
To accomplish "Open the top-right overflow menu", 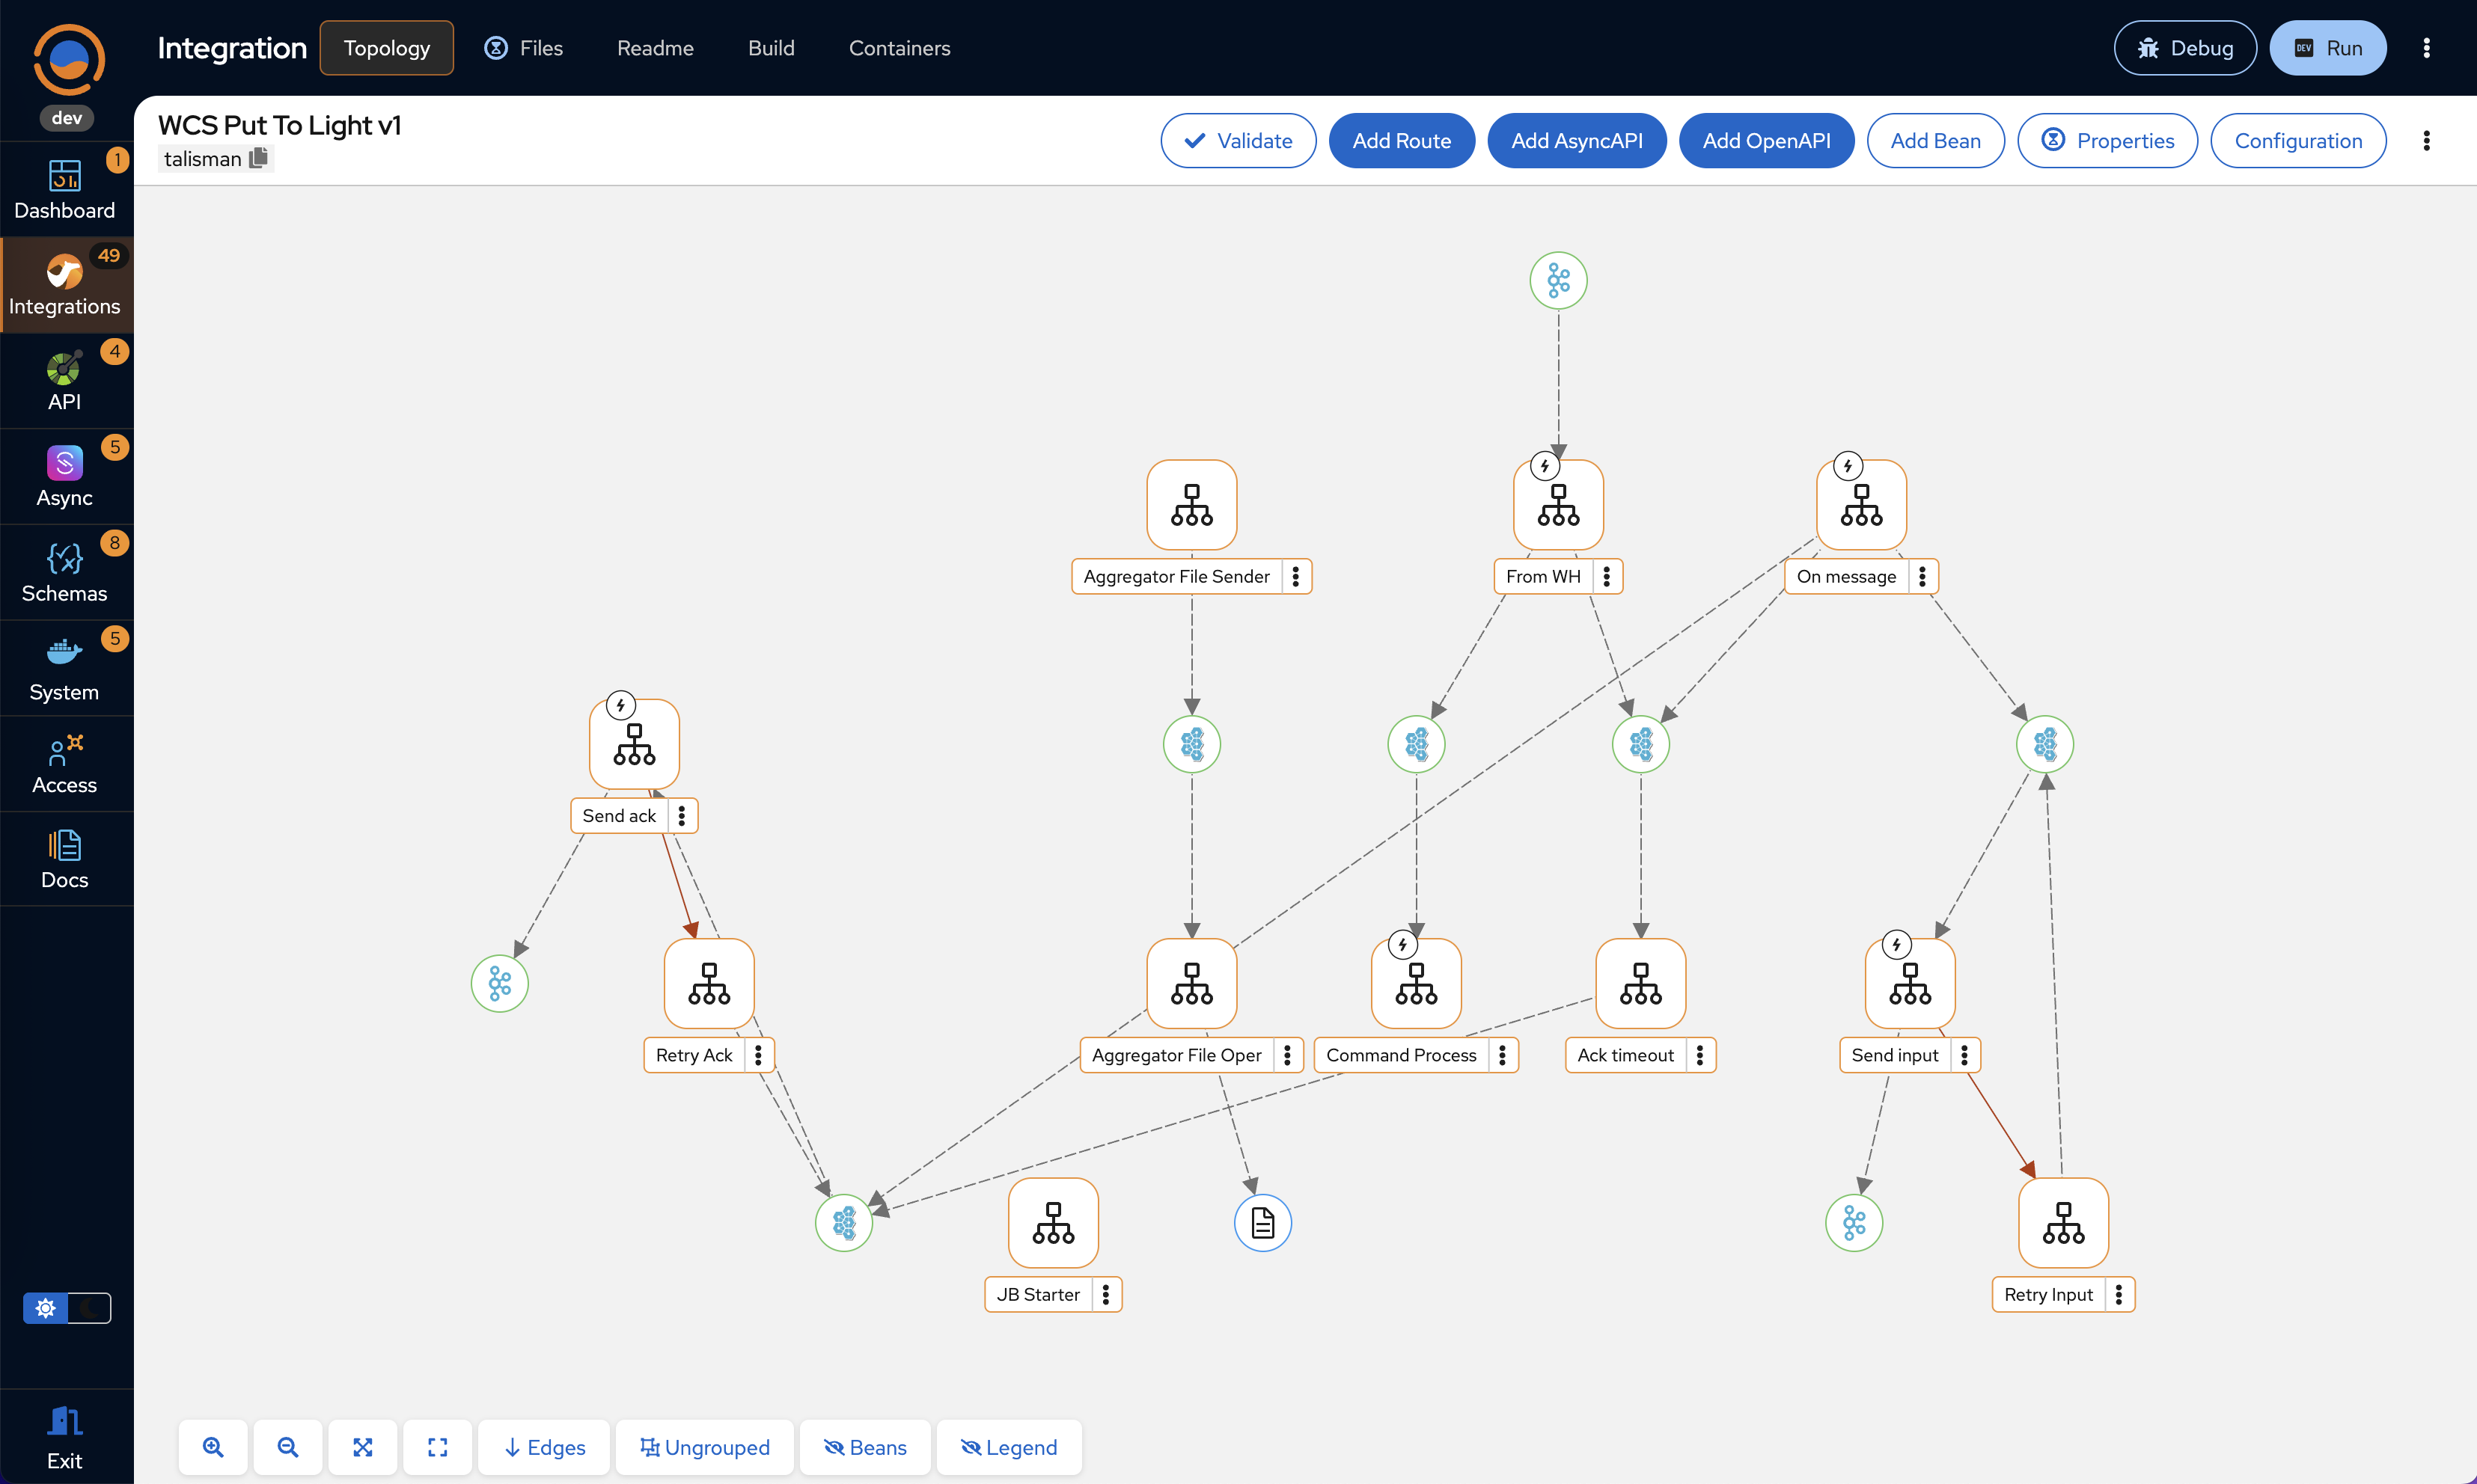I will tap(2426, 47).
